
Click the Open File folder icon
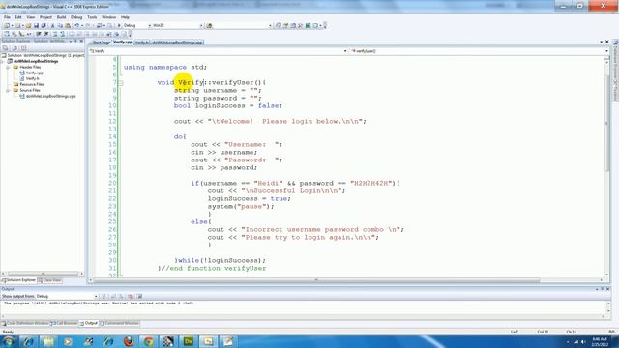click(28, 26)
